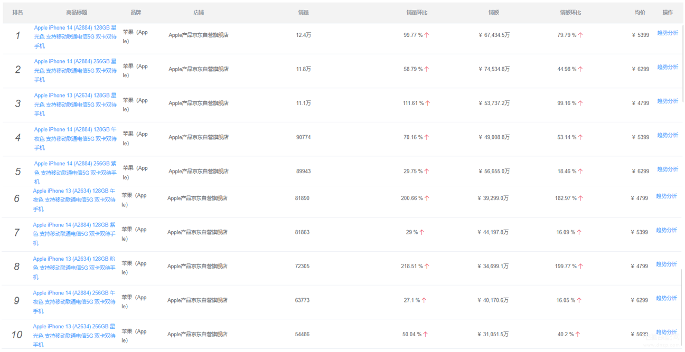Click red up arrow beside 182.97 %

coord(580,198)
